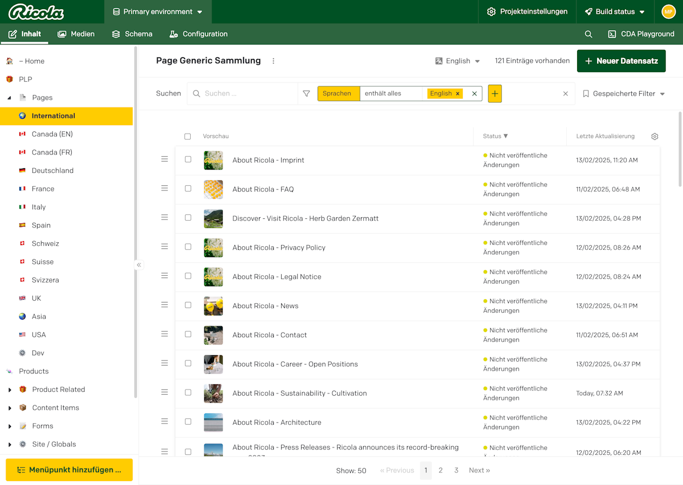Click Menüpunkt hinzufügen button
This screenshot has width=683, height=485.
69,470
